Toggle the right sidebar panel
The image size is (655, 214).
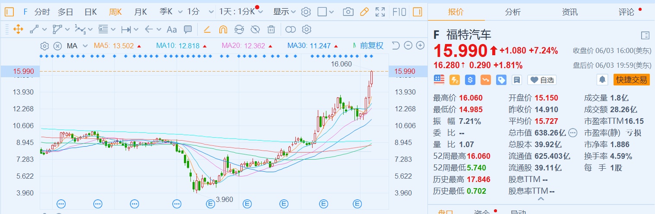(417, 12)
